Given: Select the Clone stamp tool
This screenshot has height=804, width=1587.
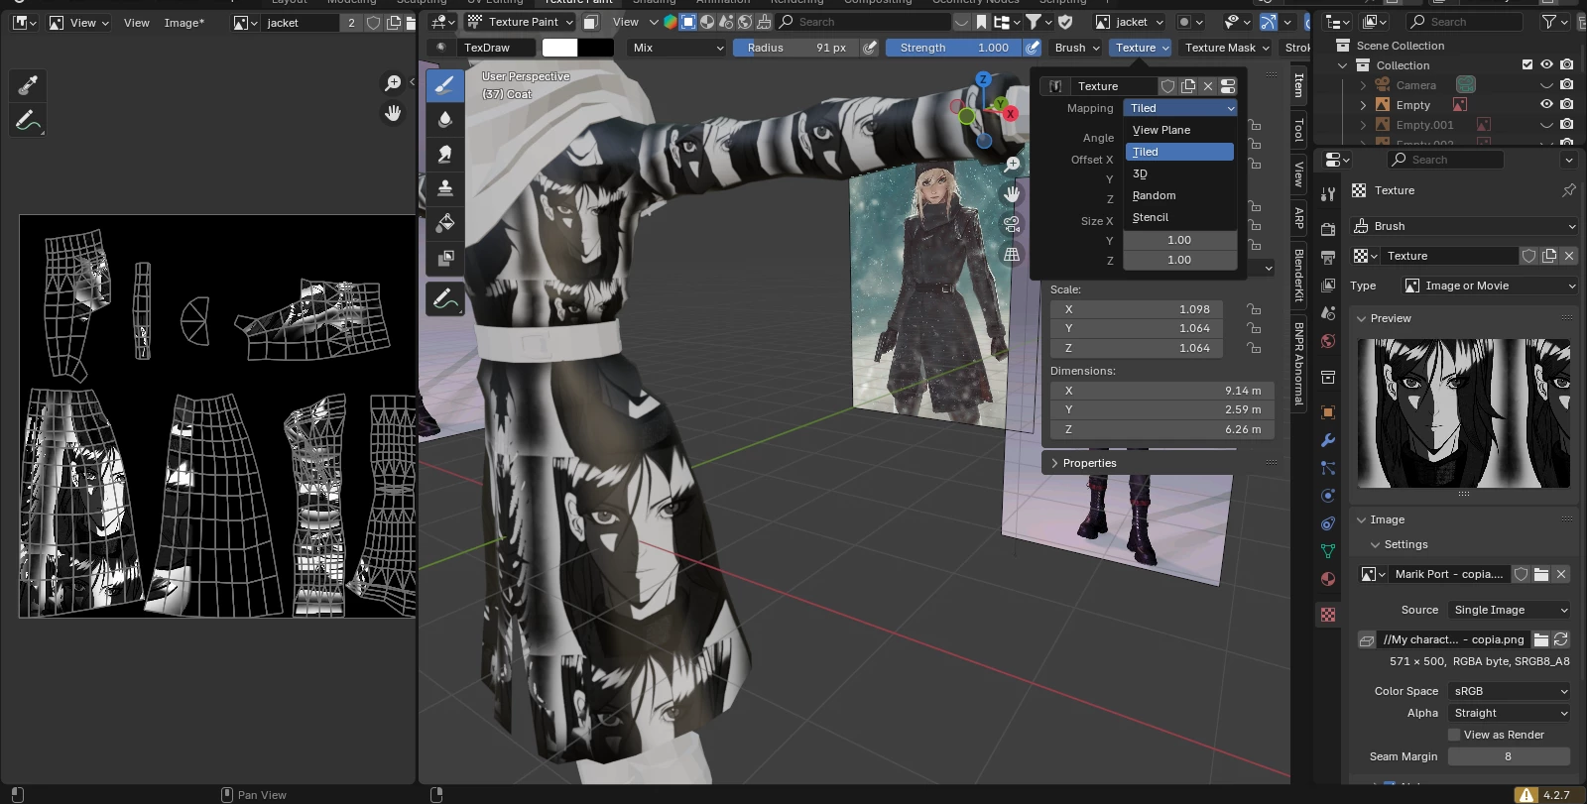Looking at the screenshot, I should click(x=445, y=188).
